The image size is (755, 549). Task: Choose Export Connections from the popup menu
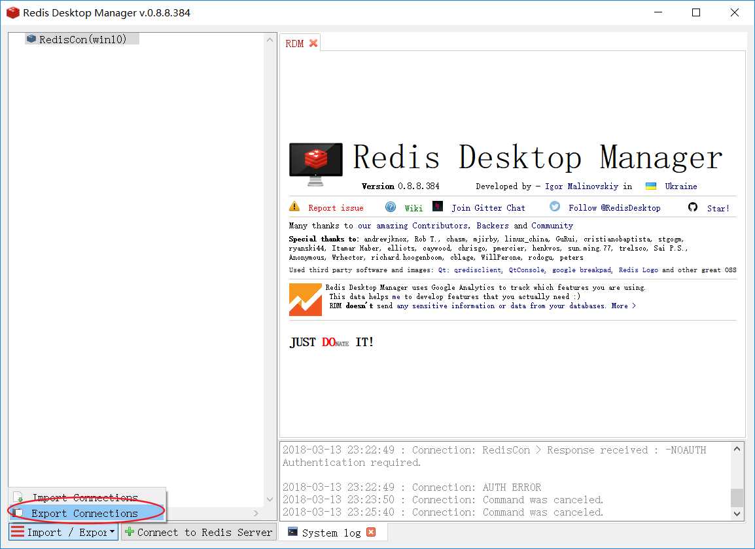tap(87, 514)
